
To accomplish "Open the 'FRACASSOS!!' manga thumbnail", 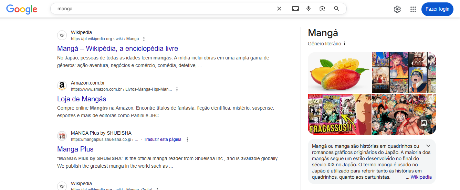I will [339, 114].
